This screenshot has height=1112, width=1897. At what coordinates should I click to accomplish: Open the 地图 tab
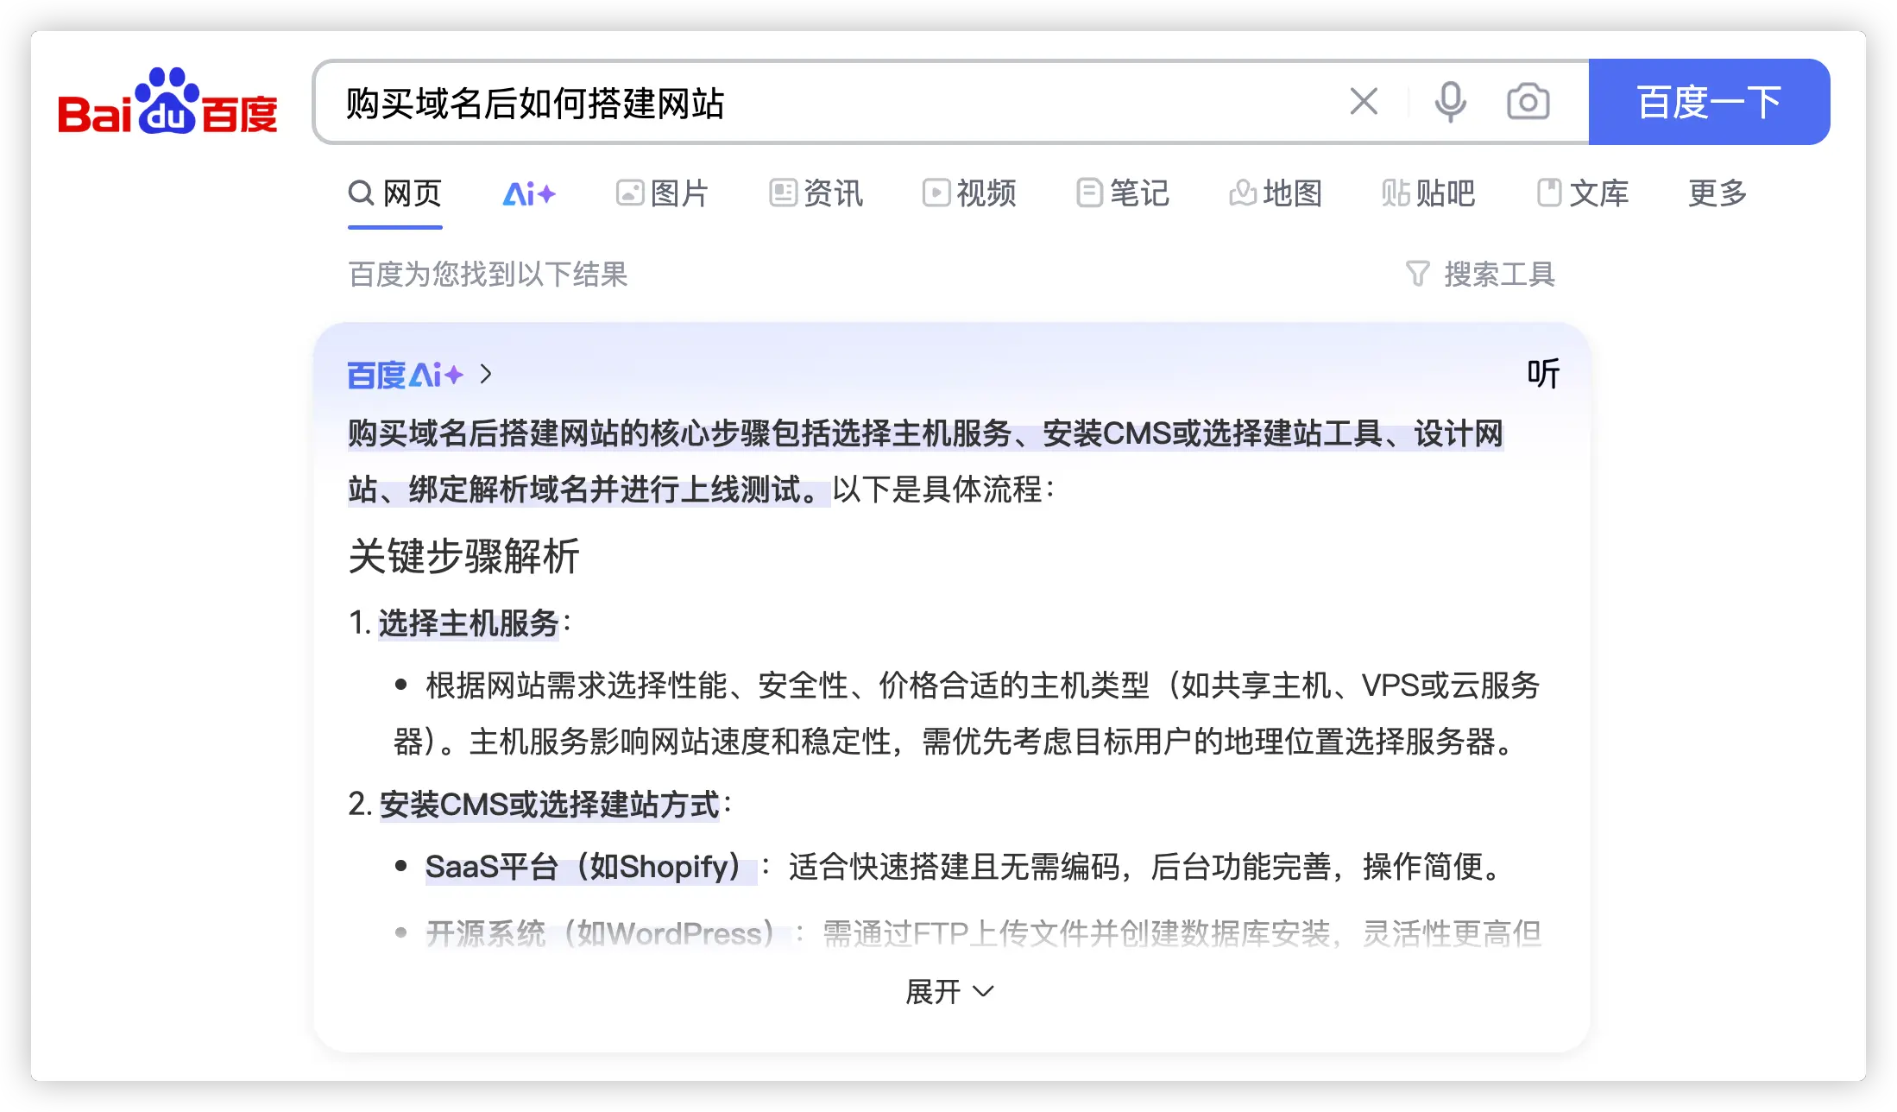pyautogui.click(x=1276, y=193)
